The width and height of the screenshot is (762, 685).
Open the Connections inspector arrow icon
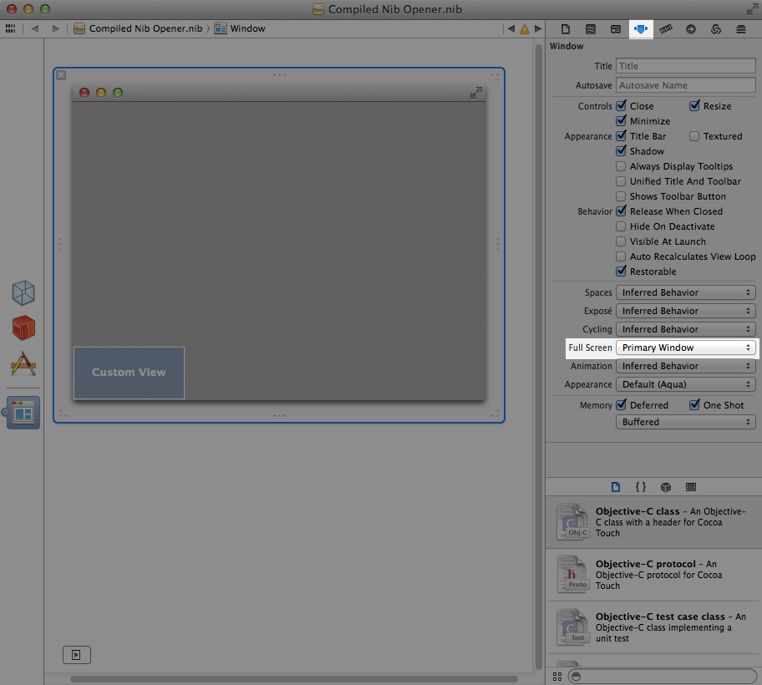[x=691, y=28]
